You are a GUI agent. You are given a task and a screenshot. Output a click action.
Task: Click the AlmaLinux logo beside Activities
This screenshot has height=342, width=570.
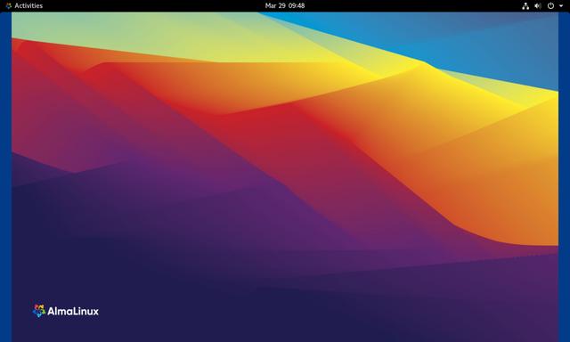9,6
